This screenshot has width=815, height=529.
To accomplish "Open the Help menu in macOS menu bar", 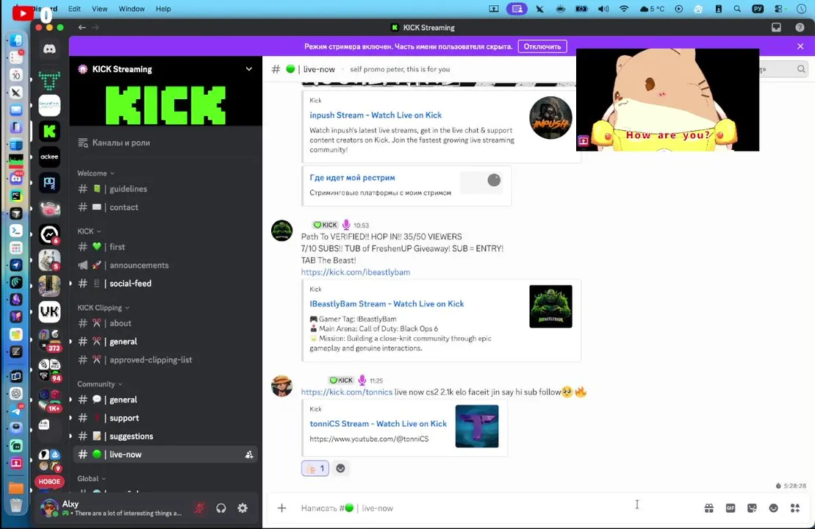I will [x=163, y=9].
